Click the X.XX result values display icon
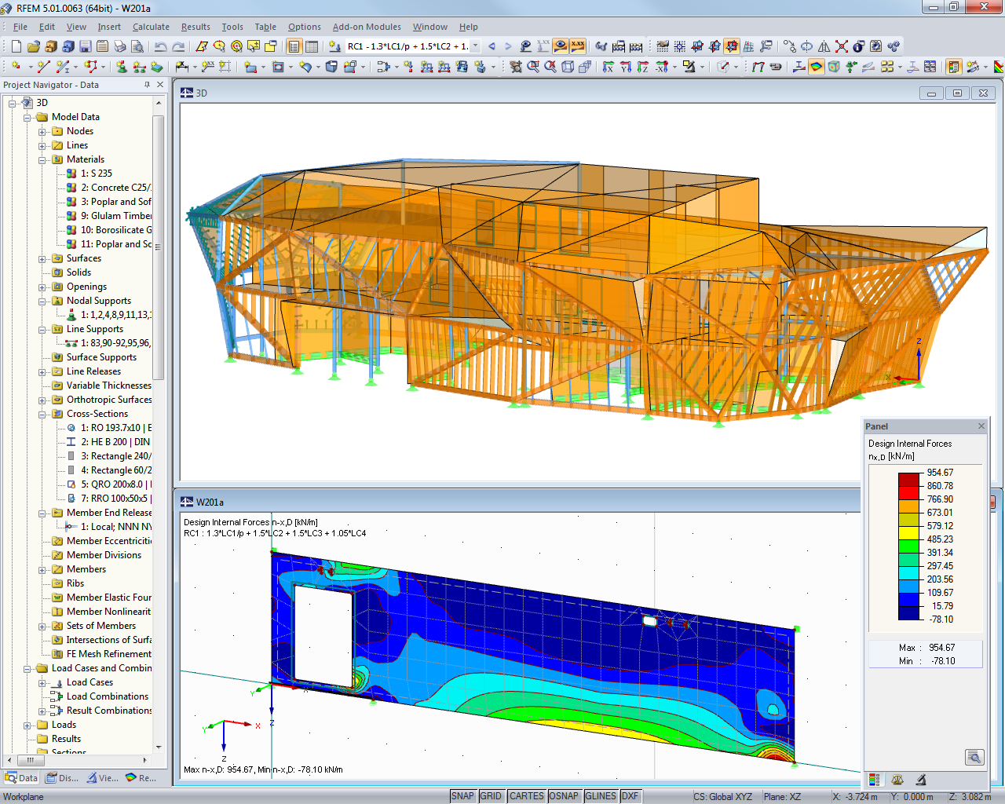 [x=578, y=46]
